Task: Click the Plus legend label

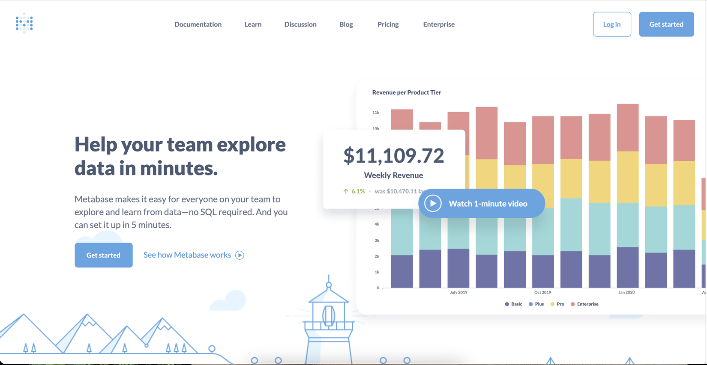Action: click(539, 304)
